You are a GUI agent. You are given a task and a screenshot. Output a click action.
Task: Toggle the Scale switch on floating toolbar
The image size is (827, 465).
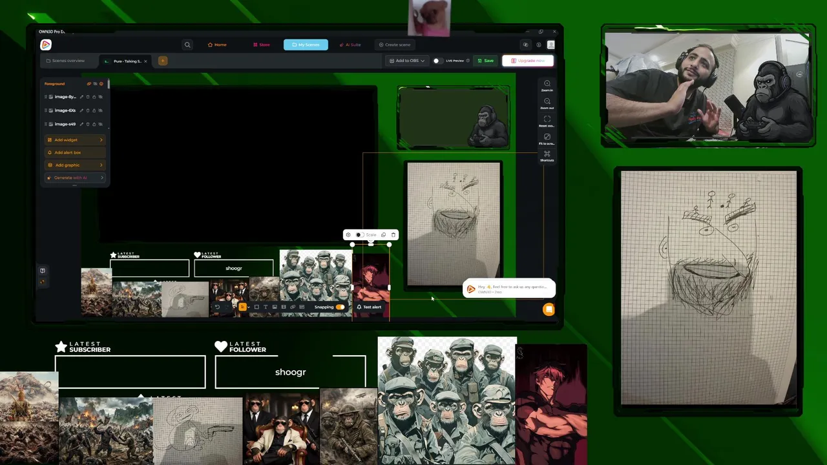(360, 235)
